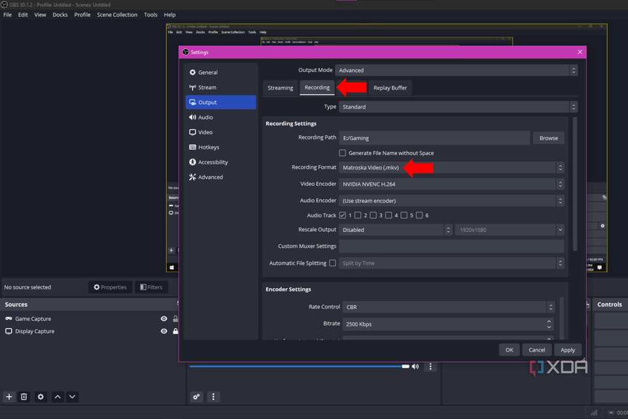Viewport: 628px width, 419px height.
Task: Click the Windows Start button in preview
Action: pyautogui.click(x=172, y=267)
